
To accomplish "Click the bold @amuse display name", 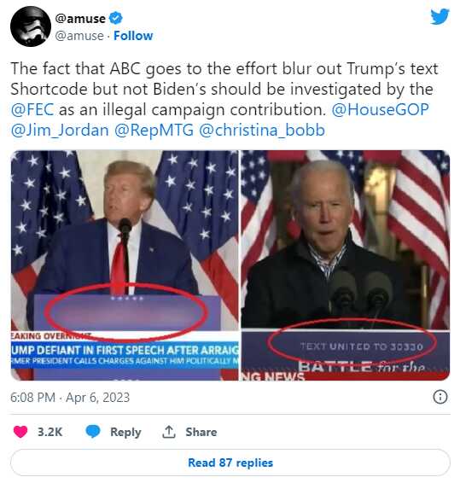I will point(80,19).
